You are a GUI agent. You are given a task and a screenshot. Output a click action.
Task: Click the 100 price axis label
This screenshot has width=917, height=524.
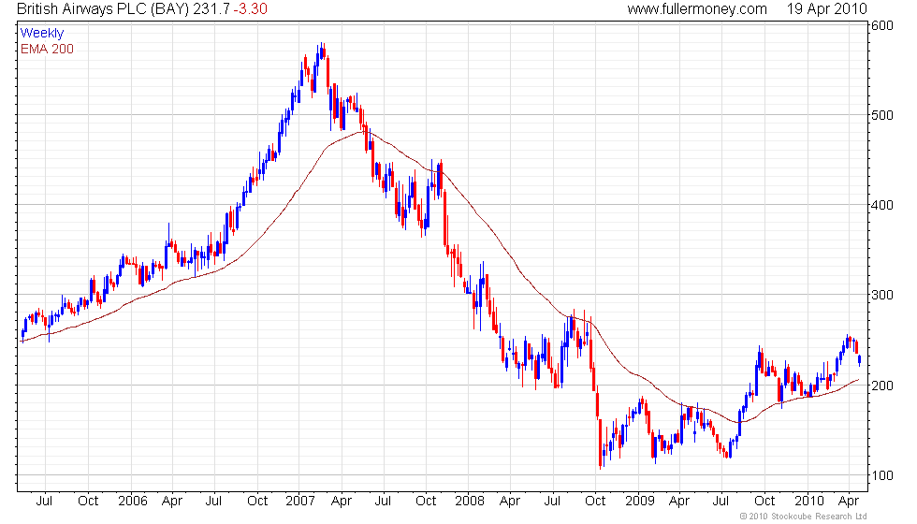[x=882, y=475]
